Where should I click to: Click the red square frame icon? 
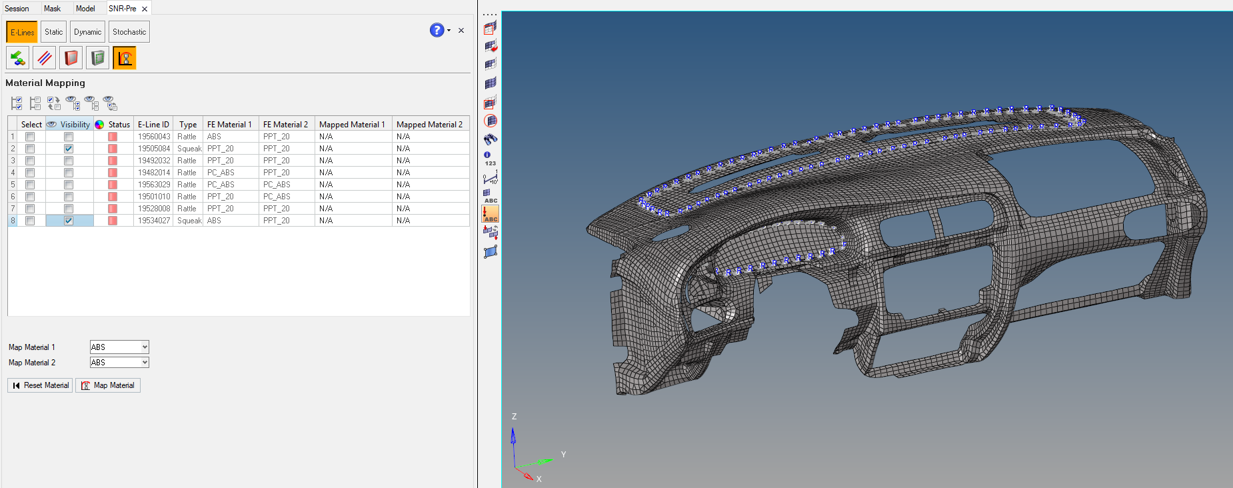(x=71, y=58)
